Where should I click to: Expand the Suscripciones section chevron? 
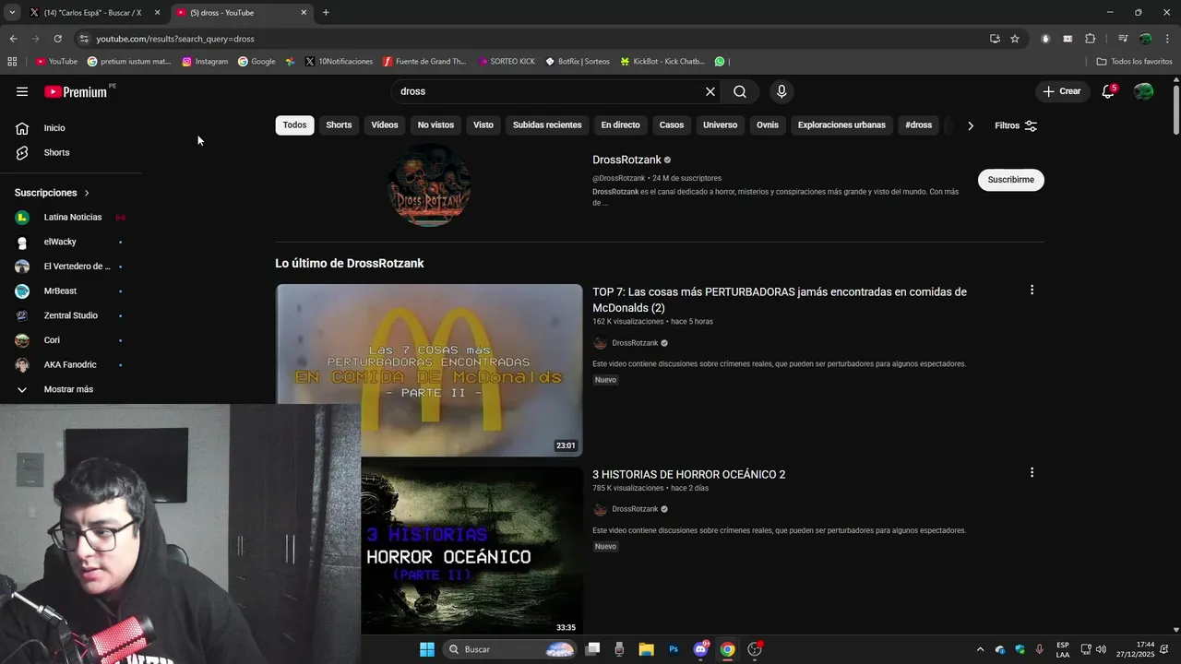click(x=87, y=193)
